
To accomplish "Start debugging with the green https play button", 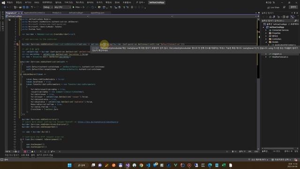I will 74,8.
